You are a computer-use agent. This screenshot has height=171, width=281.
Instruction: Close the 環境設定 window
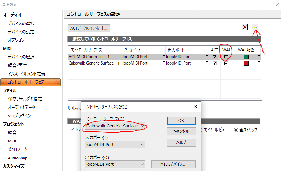277,4
